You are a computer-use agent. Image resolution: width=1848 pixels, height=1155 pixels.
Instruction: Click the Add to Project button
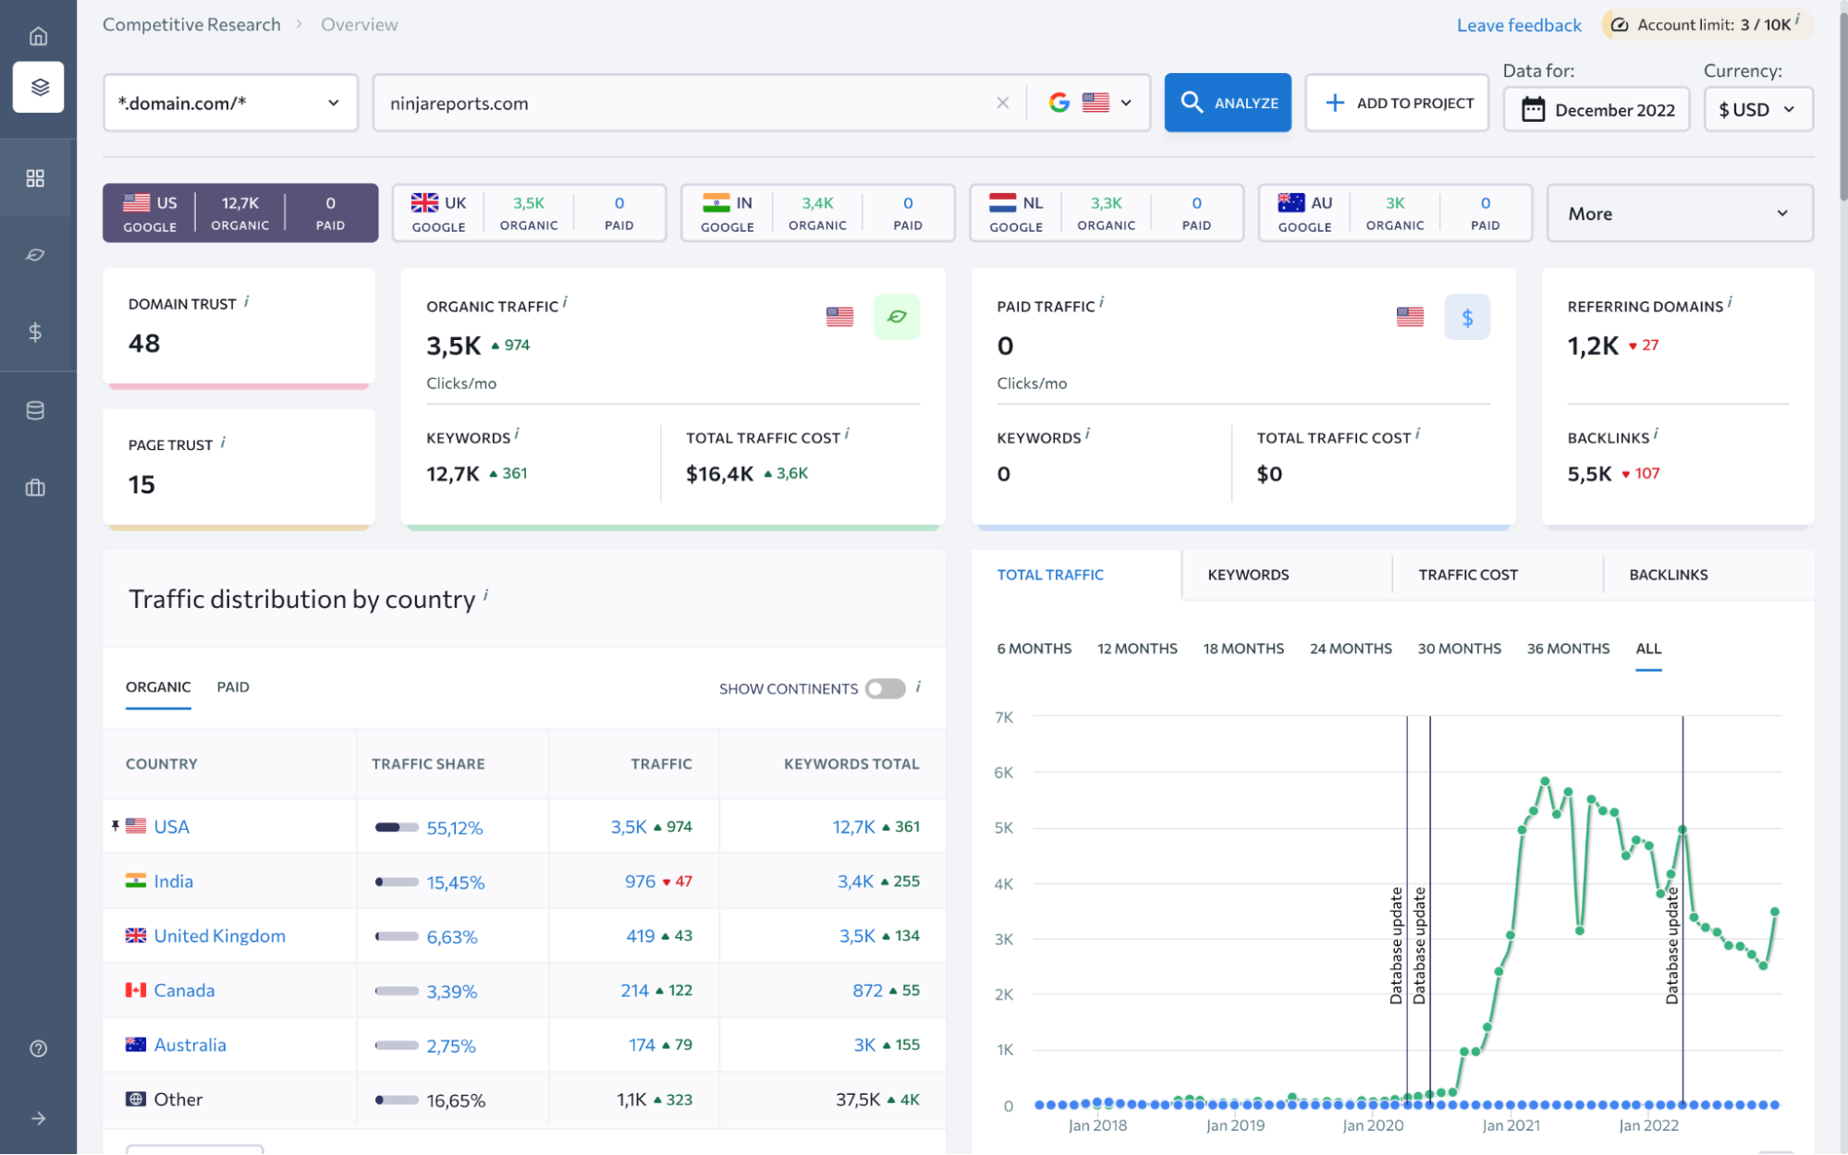(x=1397, y=103)
